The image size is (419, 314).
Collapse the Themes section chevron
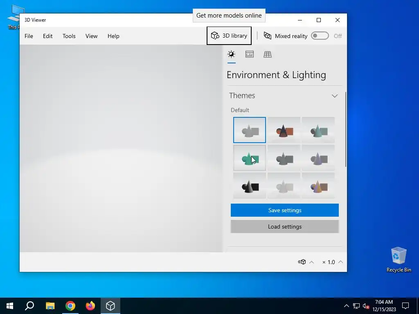point(335,96)
